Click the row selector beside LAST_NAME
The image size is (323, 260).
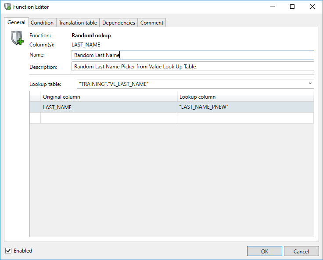click(x=35, y=107)
